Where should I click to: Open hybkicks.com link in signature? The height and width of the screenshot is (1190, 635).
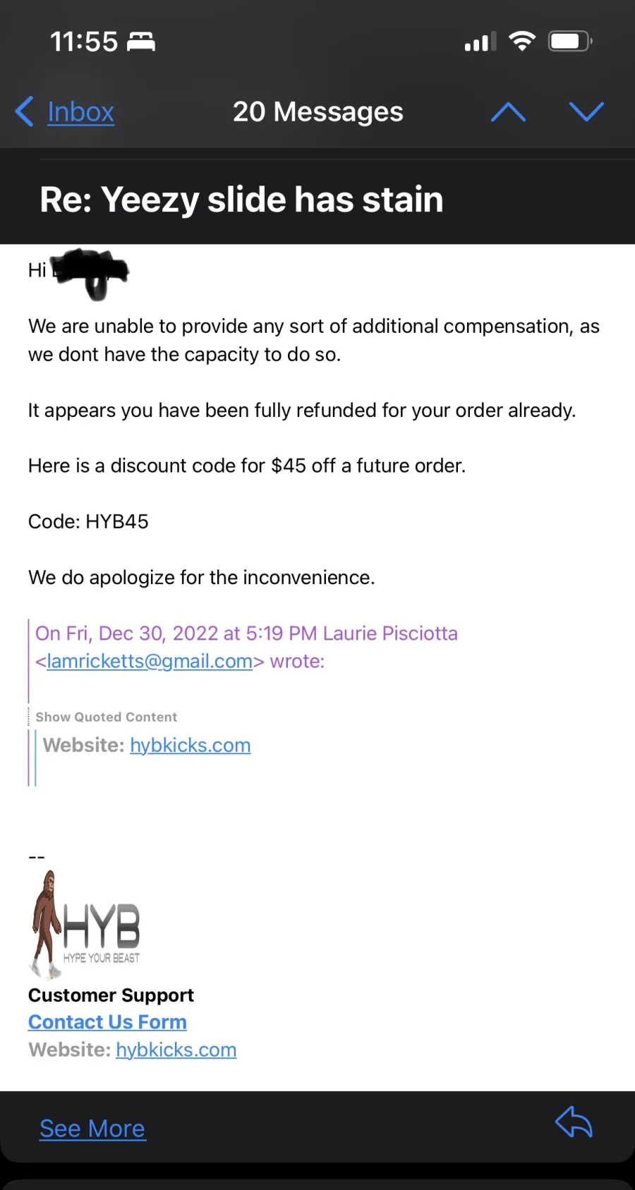[x=176, y=1050]
